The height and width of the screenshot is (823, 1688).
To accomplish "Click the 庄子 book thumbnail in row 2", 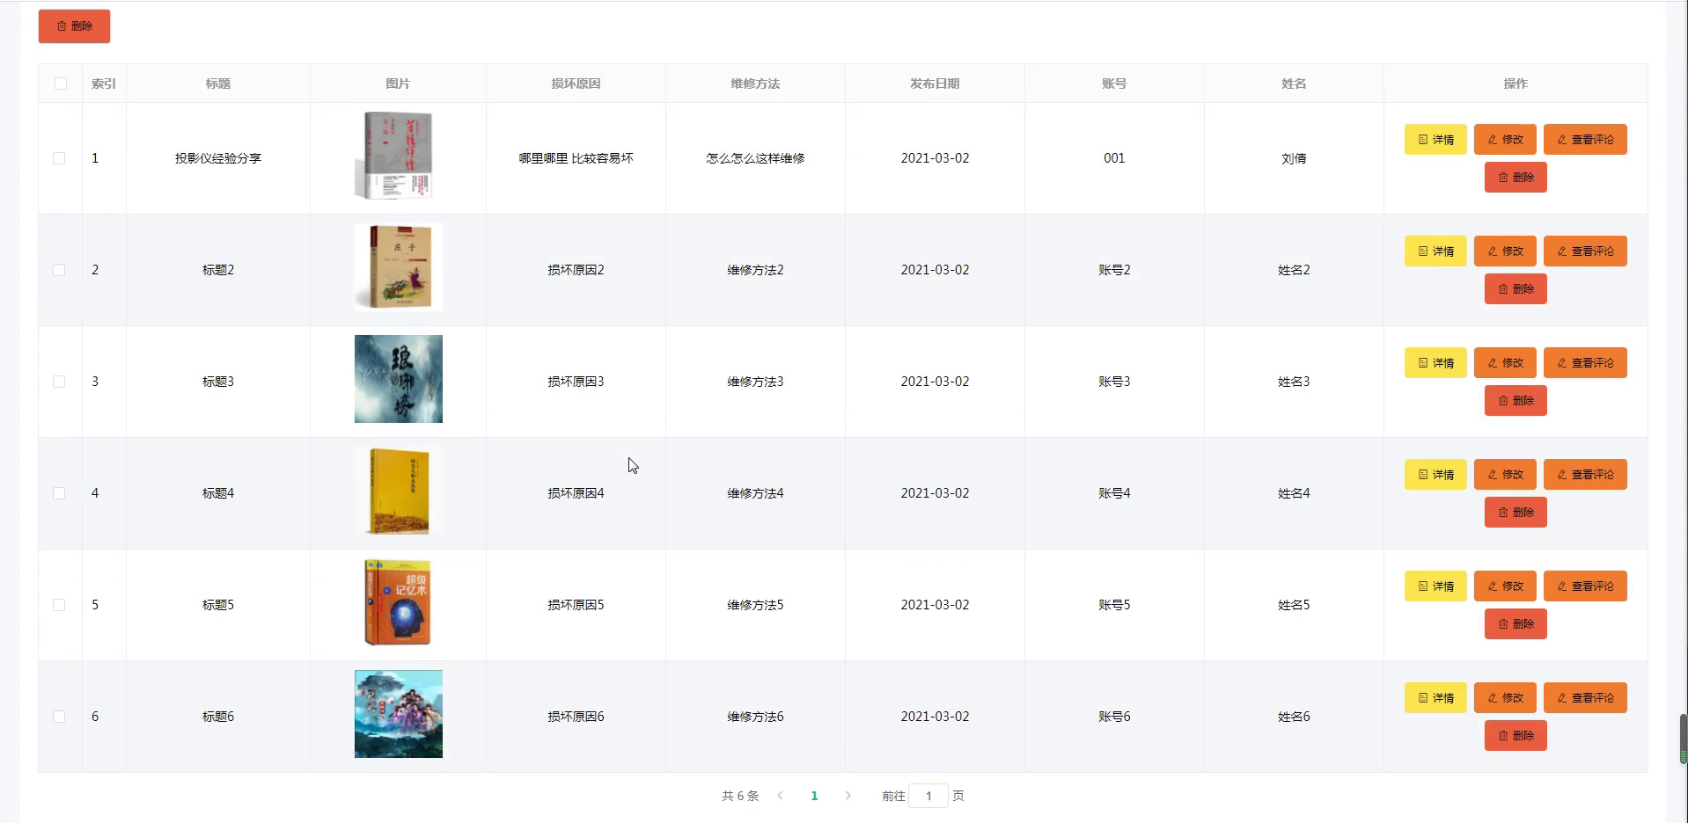I will (x=398, y=267).
